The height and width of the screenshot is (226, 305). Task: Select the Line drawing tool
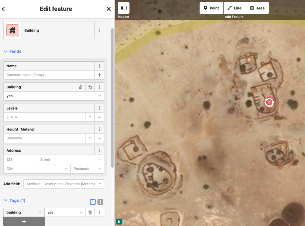[234, 8]
